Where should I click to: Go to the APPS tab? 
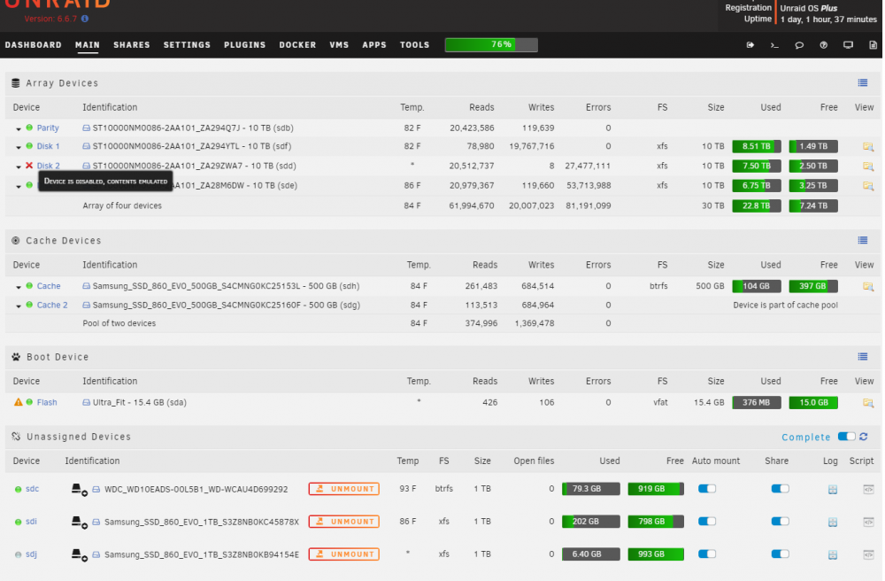(374, 45)
